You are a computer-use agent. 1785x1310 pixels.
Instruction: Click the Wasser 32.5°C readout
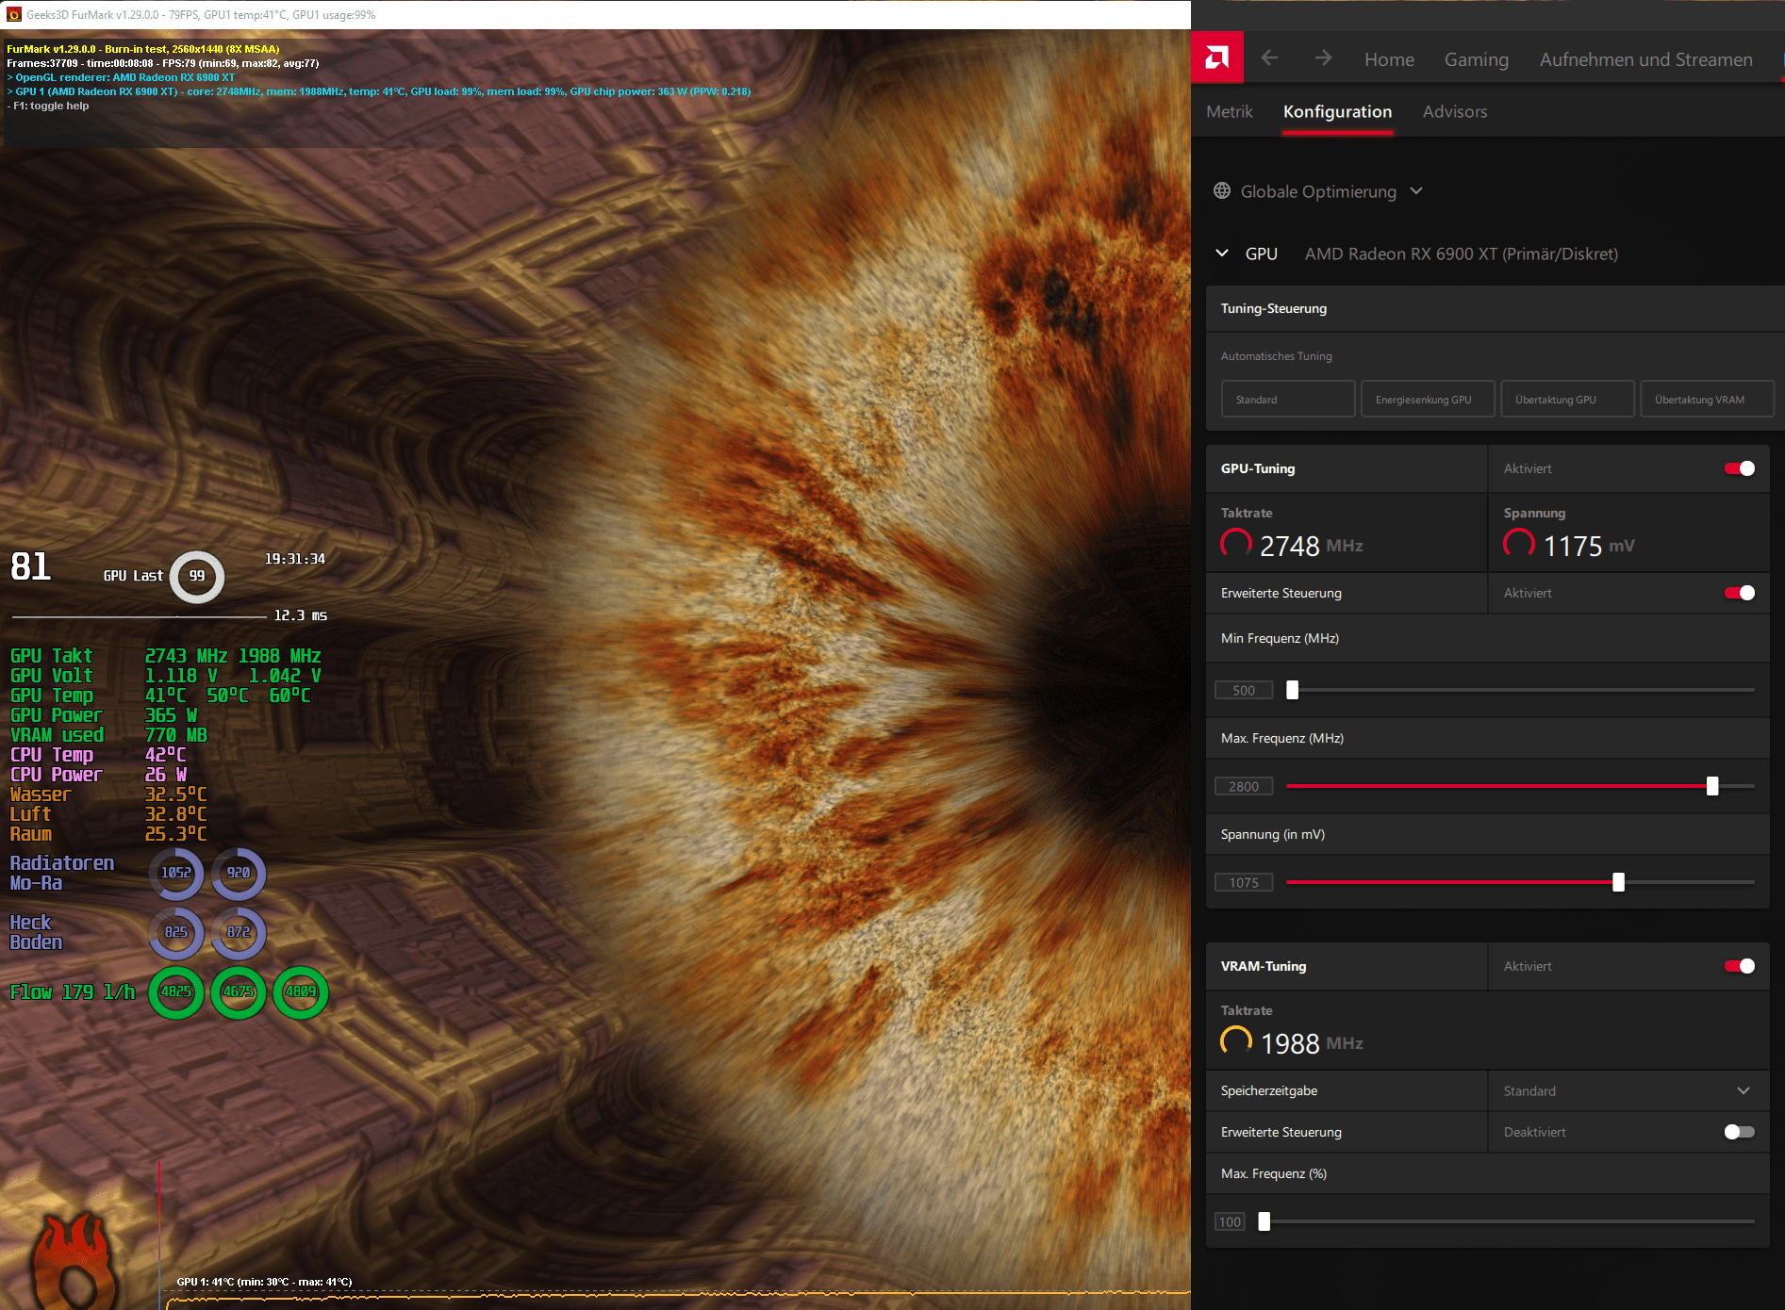click(x=108, y=794)
